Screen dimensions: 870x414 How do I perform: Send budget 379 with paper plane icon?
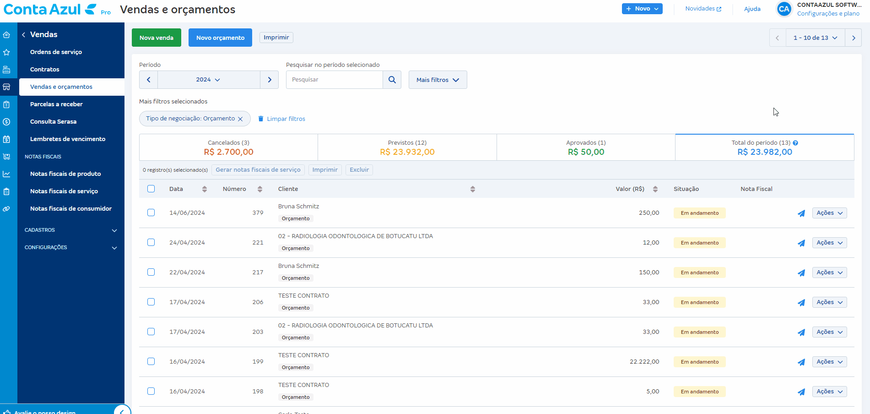pyautogui.click(x=801, y=213)
